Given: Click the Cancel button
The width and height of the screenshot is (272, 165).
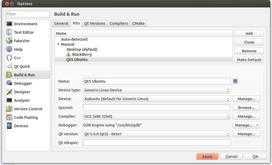Looking at the screenshot, I should [231, 156].
